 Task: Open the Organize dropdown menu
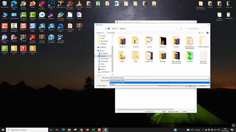[100, 33]
